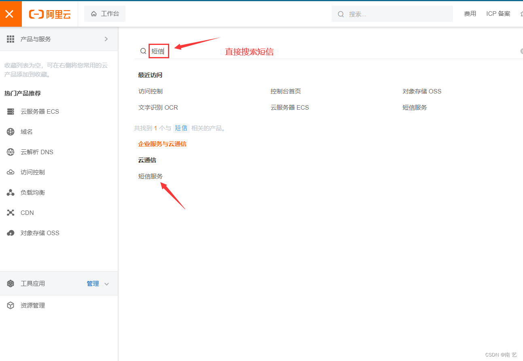Expand the 产品与服务 chevron arrow

click(106, 39)
